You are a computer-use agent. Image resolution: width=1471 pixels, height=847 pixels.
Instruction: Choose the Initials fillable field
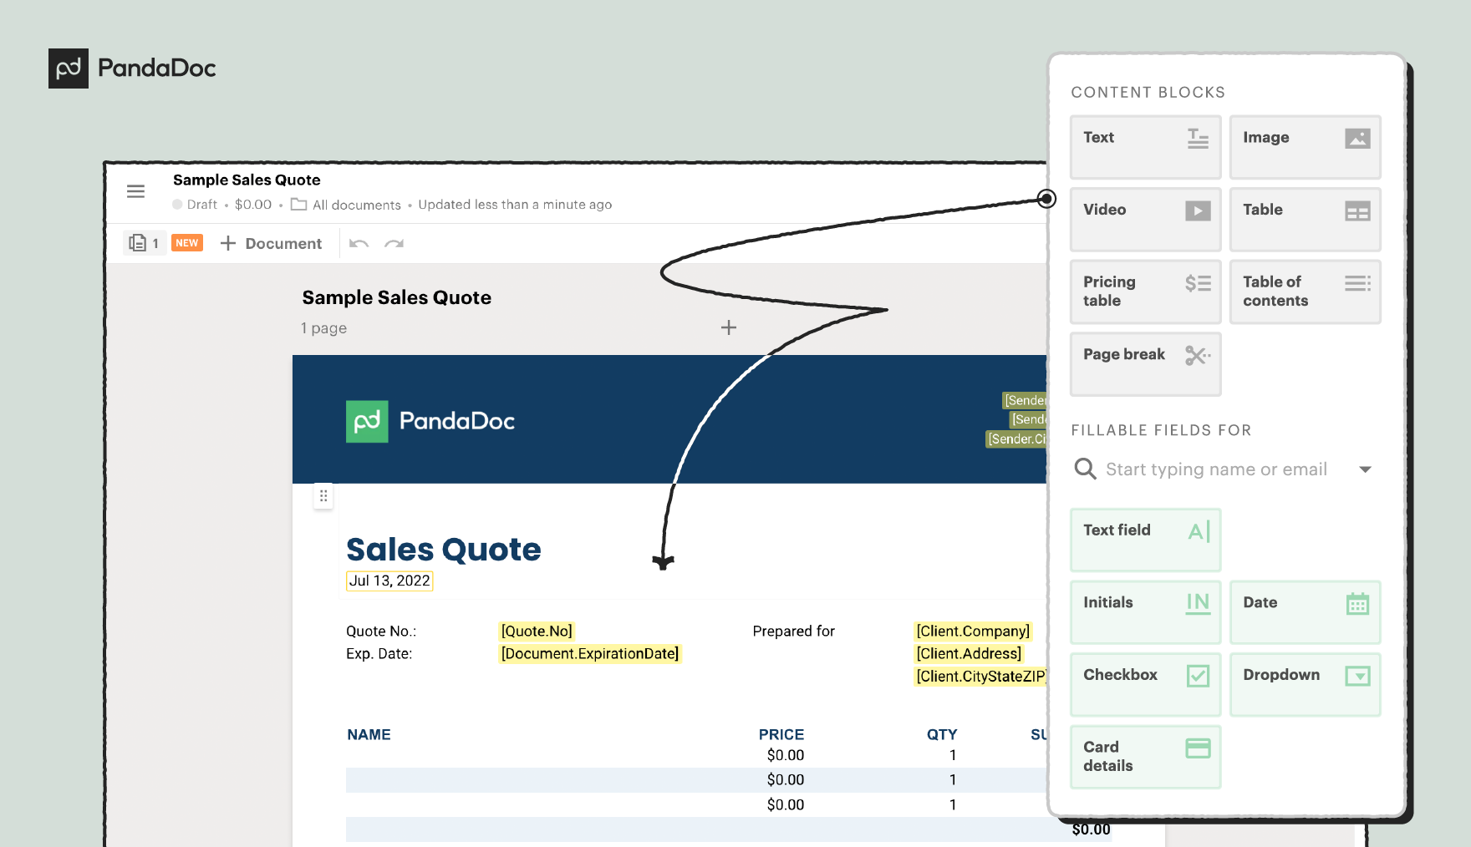click(1146, 612)
